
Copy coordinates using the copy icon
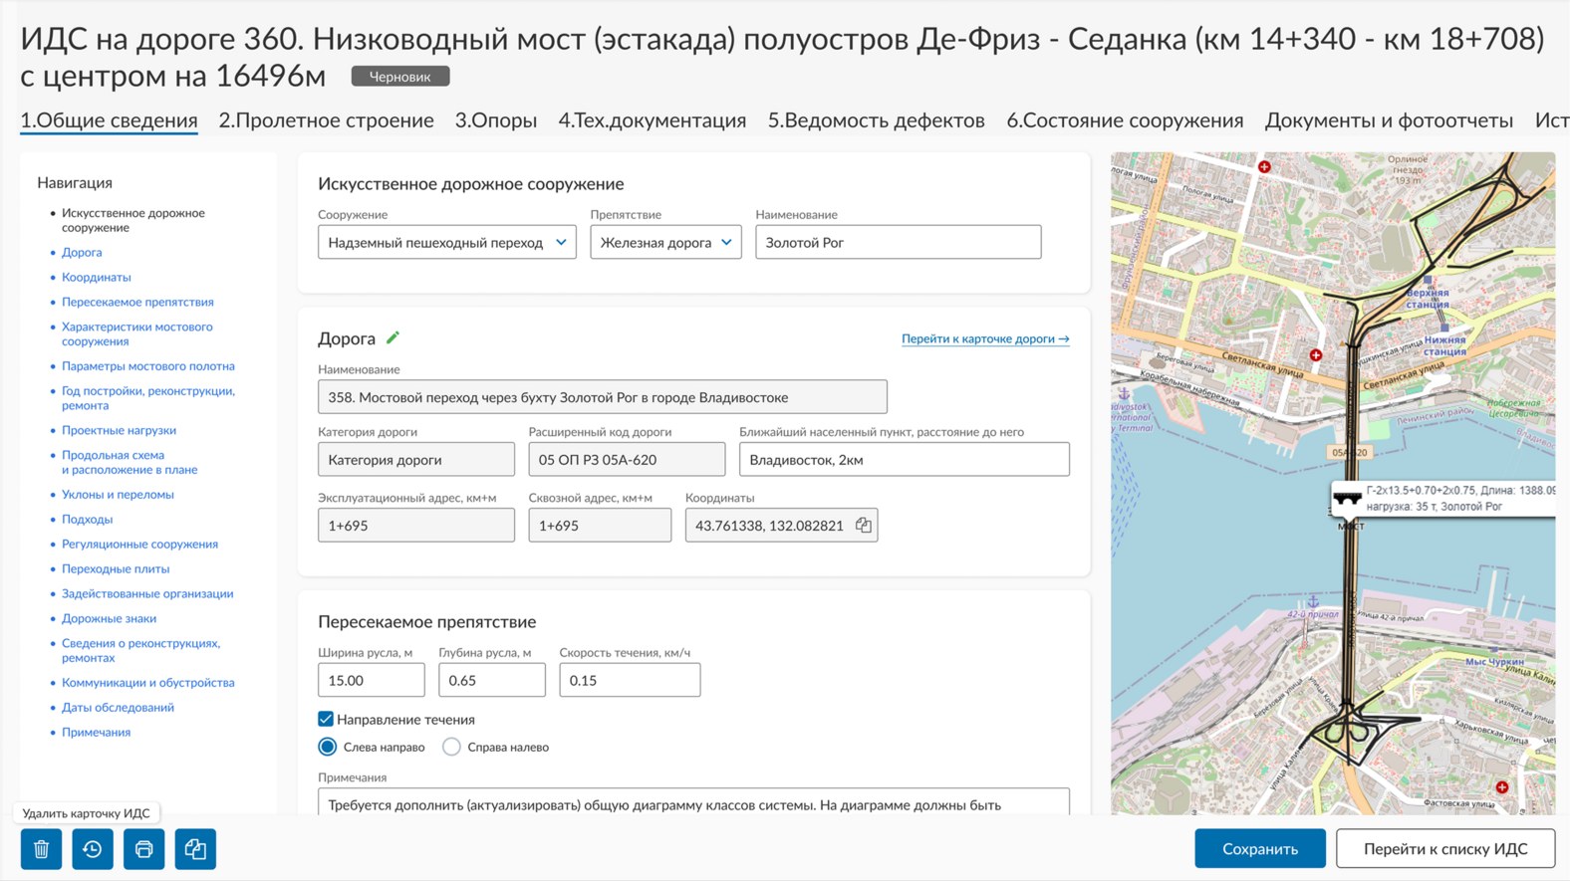coord(863,525)
